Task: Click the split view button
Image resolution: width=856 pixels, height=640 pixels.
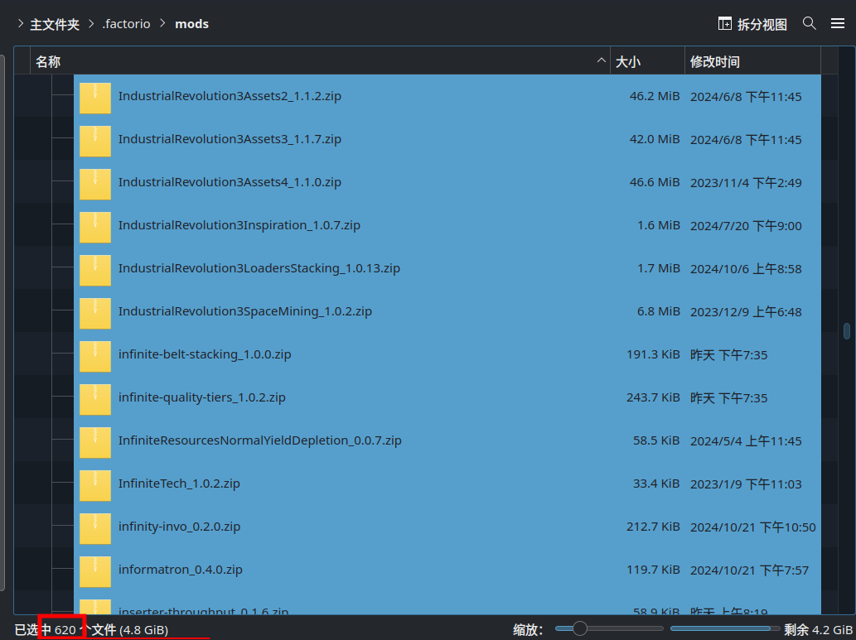Action: tap(752, 24)
